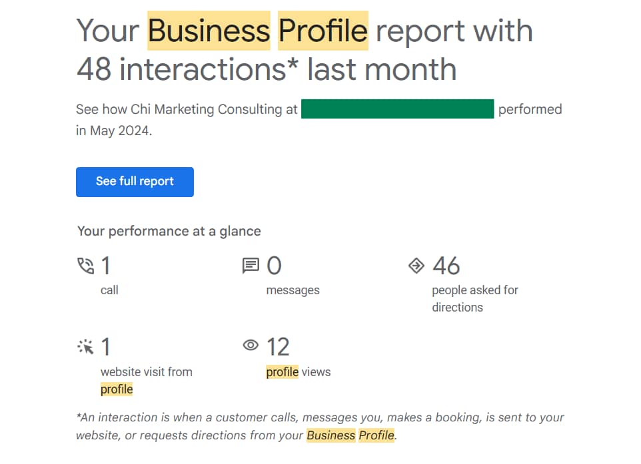Click the 'people asked for directions' label
This screenshot has height=464, width=641.
pos(475,299)
